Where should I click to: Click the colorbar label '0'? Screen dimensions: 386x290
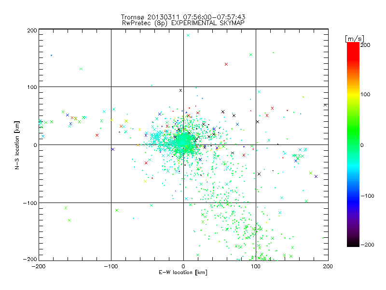pos(362,145)
